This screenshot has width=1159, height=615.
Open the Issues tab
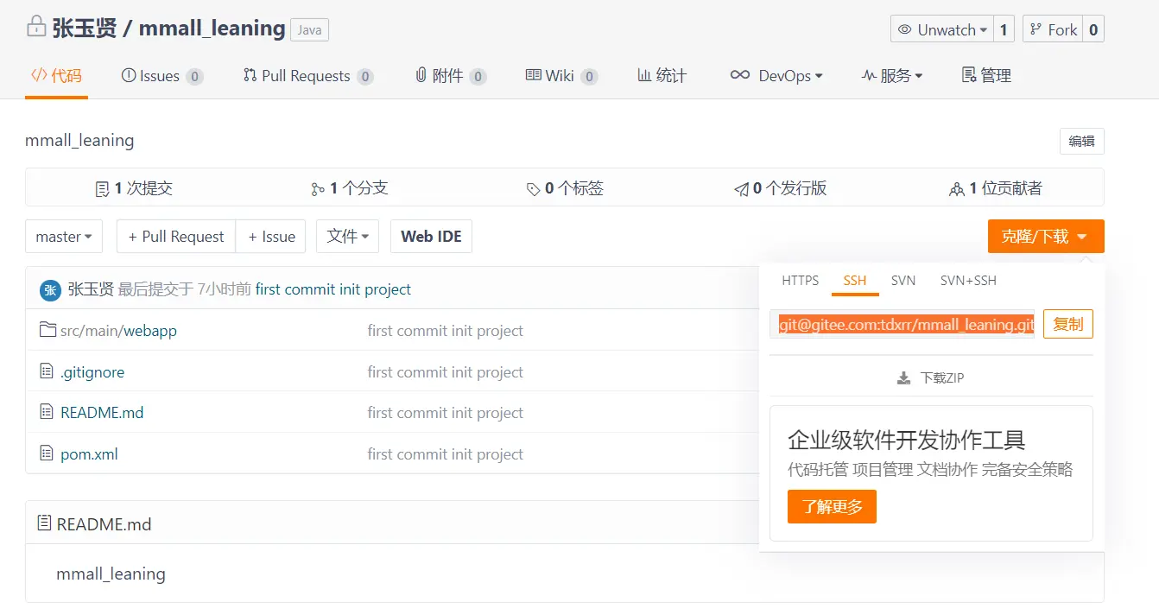pos(162,76)
